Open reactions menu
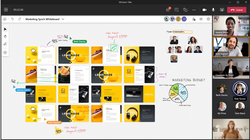This screenshot has width=250, height=140. point(185,10)
